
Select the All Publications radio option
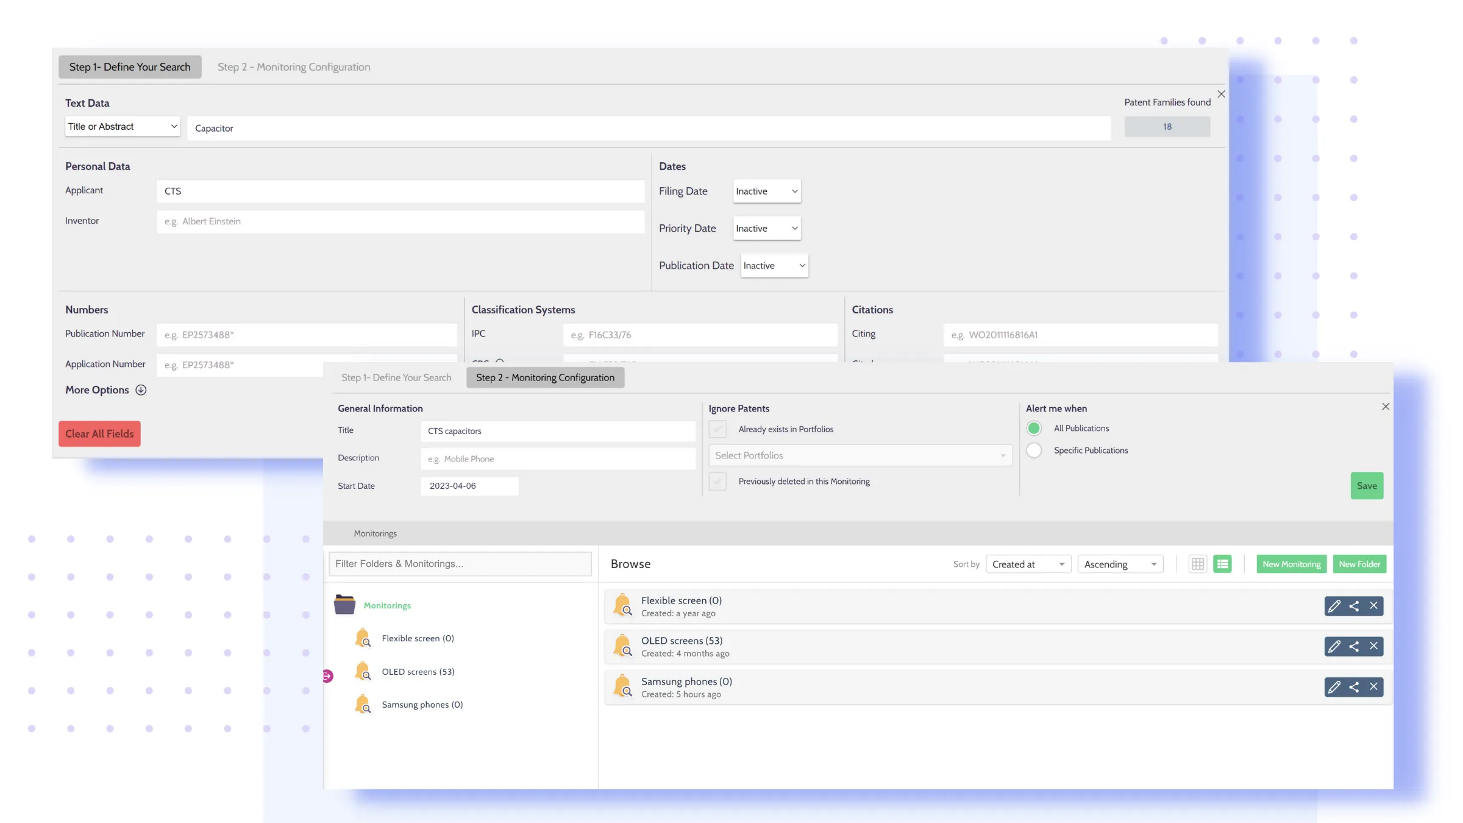(x=1034, y=429)
